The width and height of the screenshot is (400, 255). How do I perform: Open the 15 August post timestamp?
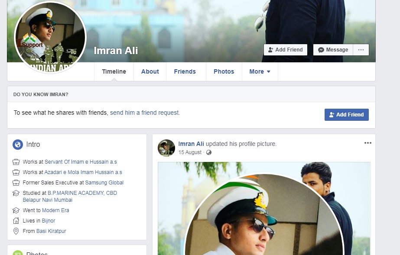click(190, 152)
